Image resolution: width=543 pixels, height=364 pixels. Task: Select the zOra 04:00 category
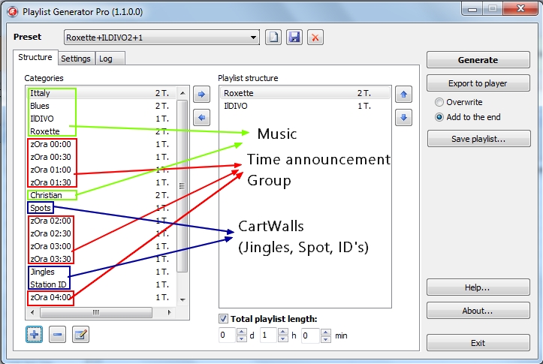click(x=101, y=297)
